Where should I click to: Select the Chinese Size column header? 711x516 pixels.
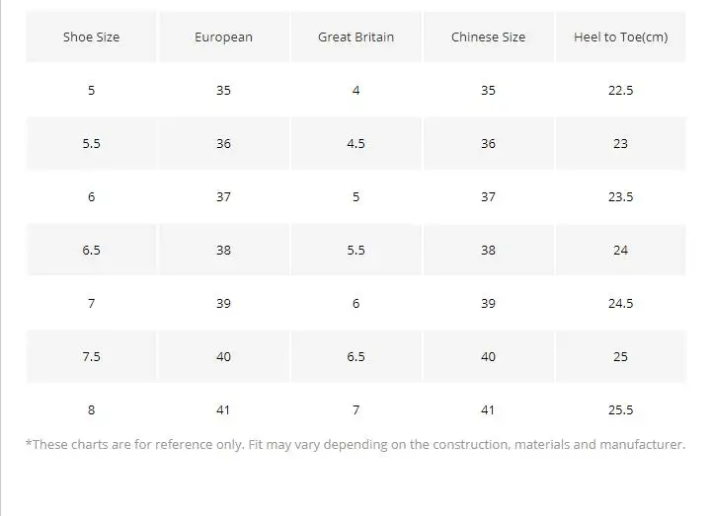coord(489,37)
